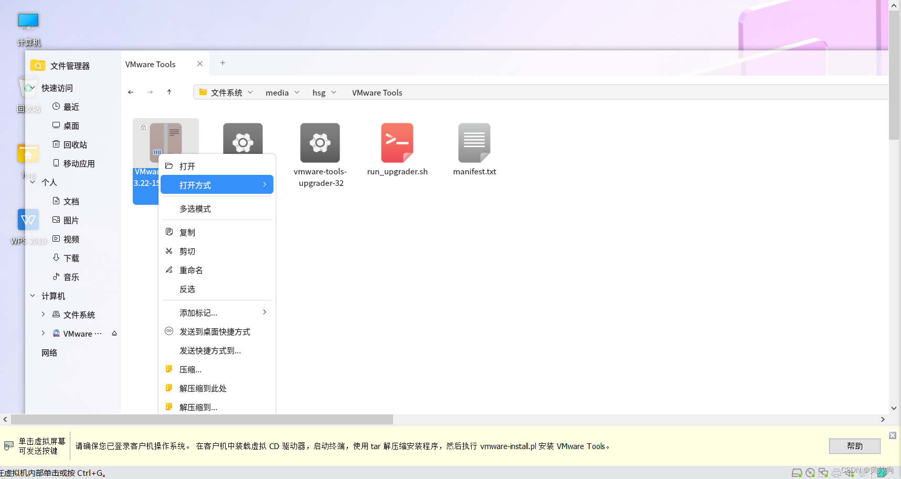901x479 pixels.
Task: Collapse the 个人 section
Action: (x=33, y=182)
